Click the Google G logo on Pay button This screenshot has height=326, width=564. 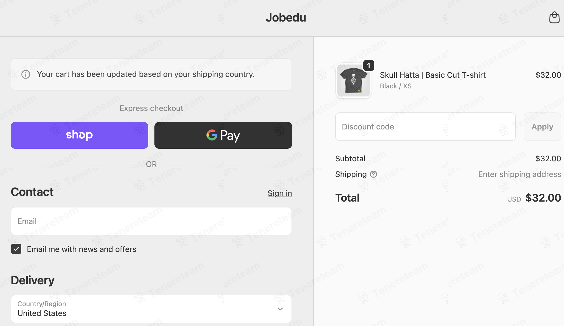tap(212, 135)
